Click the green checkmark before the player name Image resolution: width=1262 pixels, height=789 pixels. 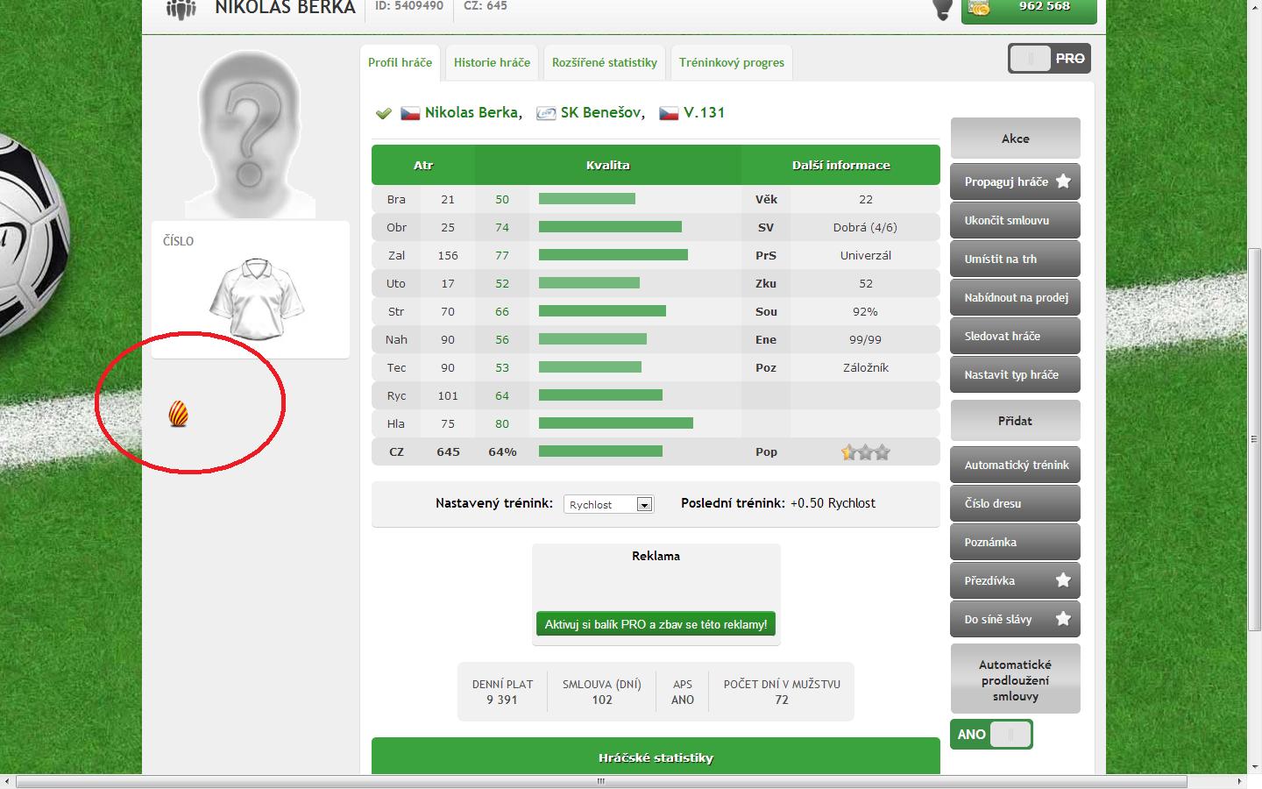pyautogui.click(x=383, y=113)
